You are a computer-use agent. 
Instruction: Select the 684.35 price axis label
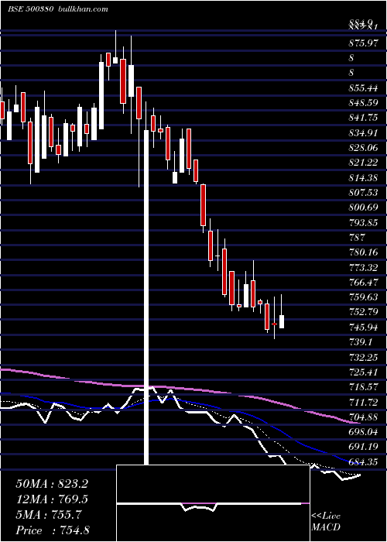tap(363, 461)
